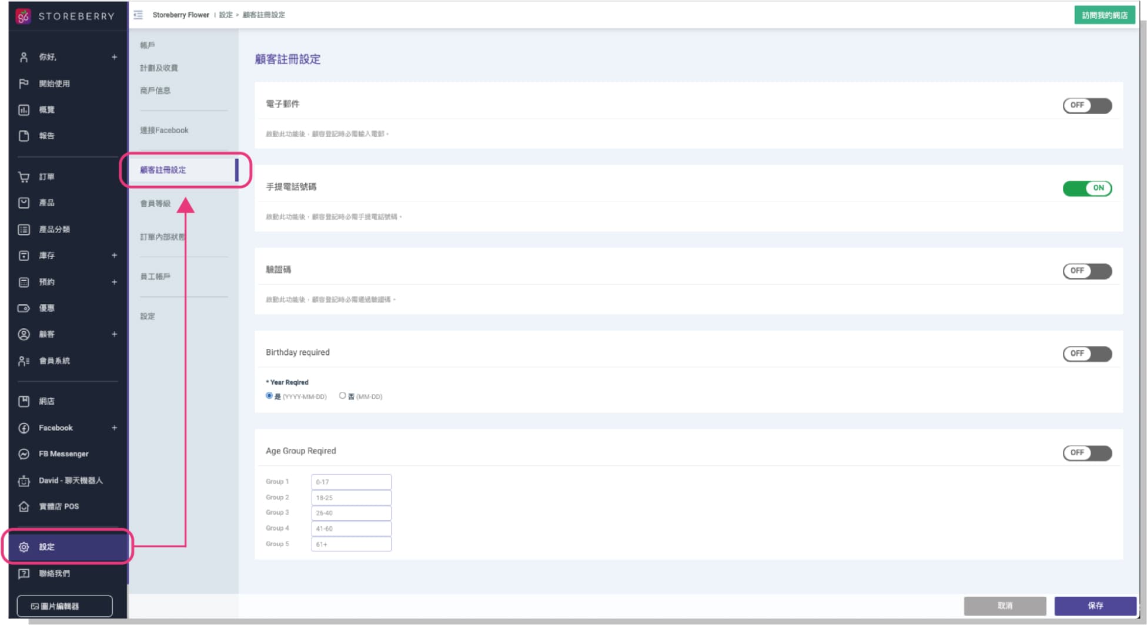The height and width of the screenshot is (625, 1147).
Task: Select 是 (YYYY-MM-DD) radio option
Action: point(269,396)
